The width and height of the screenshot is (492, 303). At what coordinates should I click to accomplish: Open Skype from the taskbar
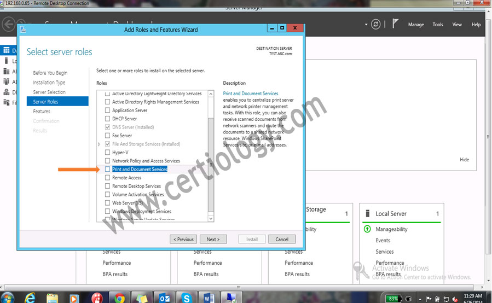point(187,298)
